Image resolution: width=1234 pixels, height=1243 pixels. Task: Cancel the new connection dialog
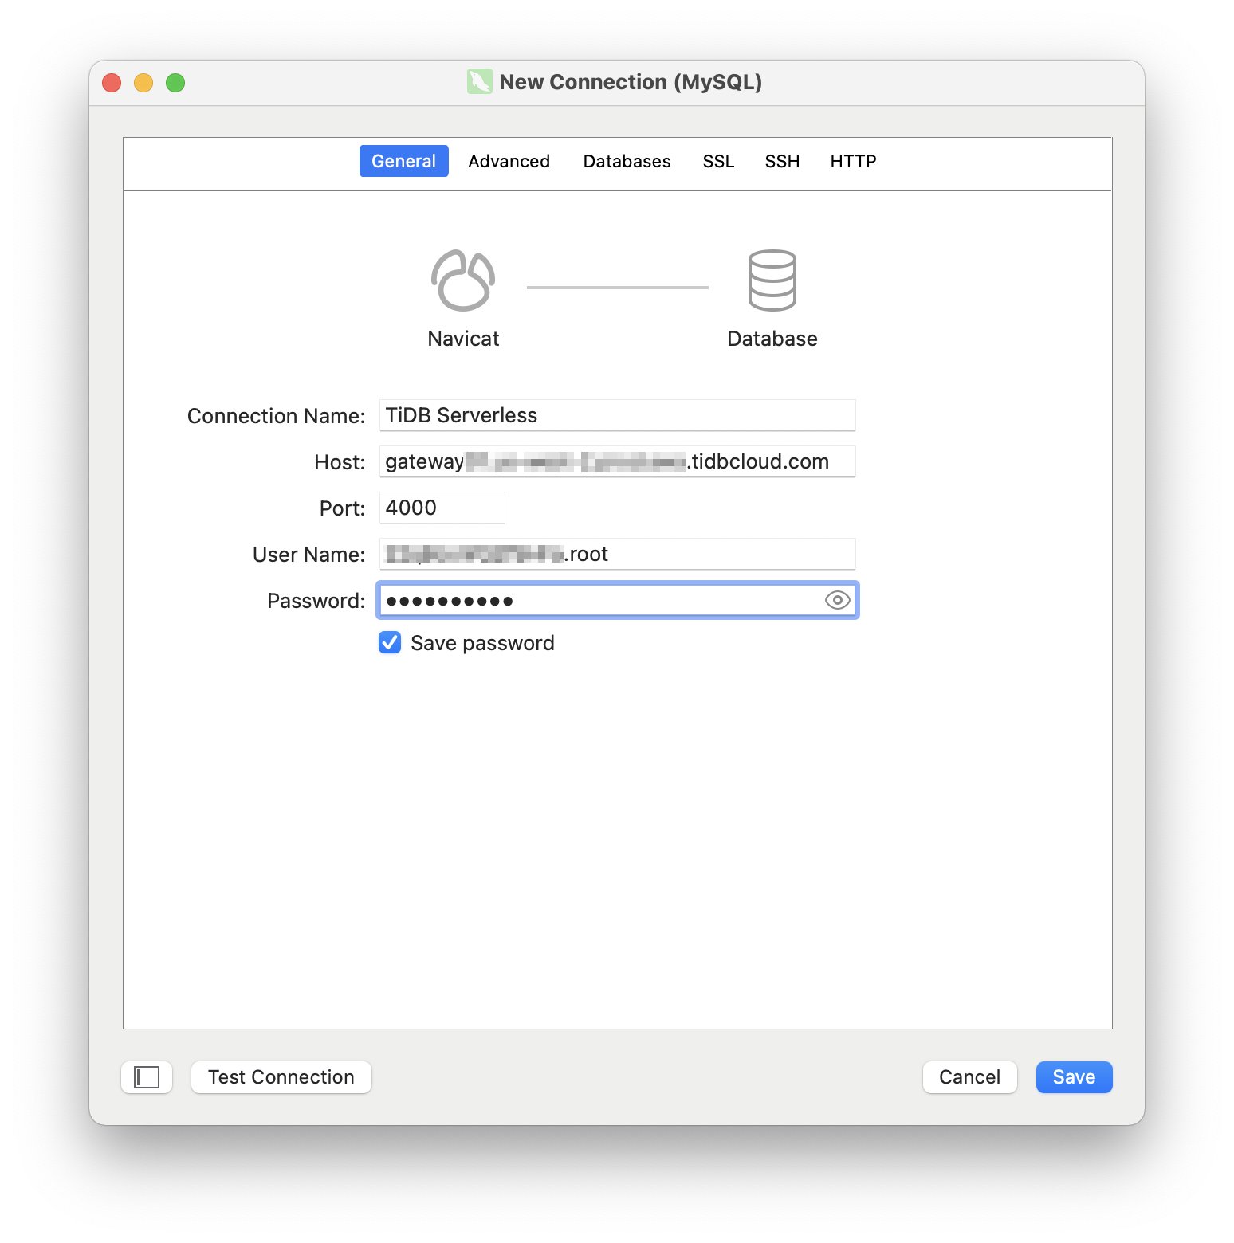969,1076
